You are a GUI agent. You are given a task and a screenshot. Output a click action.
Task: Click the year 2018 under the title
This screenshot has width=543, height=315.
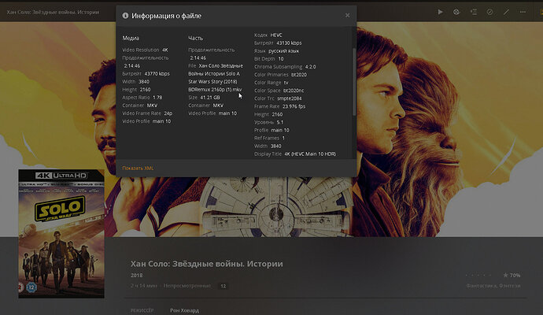136,275
